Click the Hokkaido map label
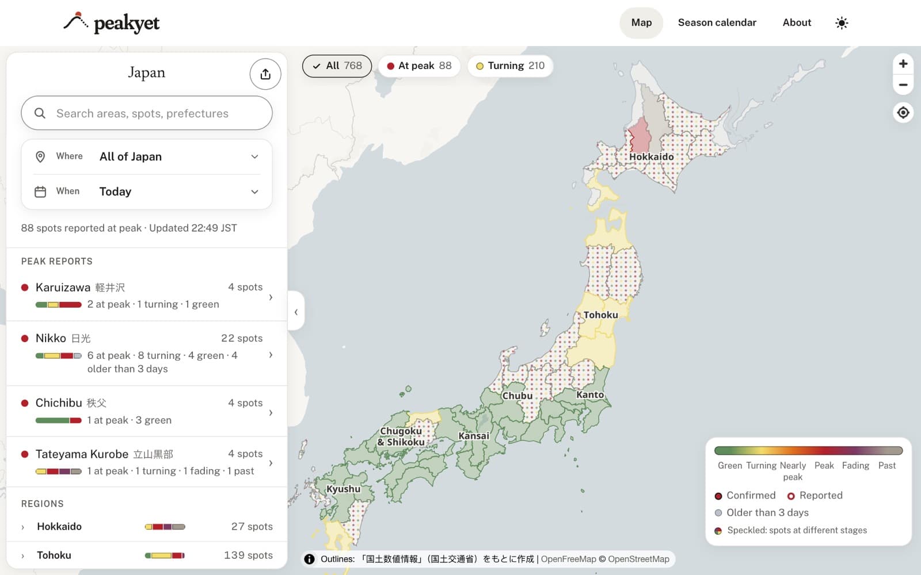The width and height of the screenshot is (921, 575). click(651, 156)
